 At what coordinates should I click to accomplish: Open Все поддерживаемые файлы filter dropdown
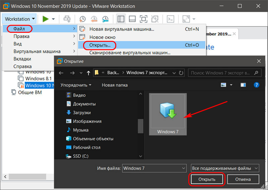(x=225, y=168)
